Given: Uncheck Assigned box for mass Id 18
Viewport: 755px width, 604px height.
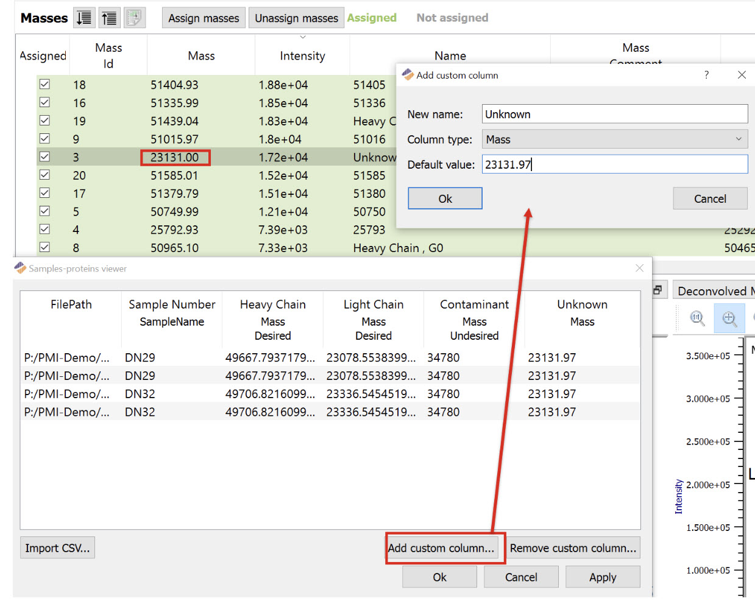Looking at the screenshot, I should coord(44,84).
